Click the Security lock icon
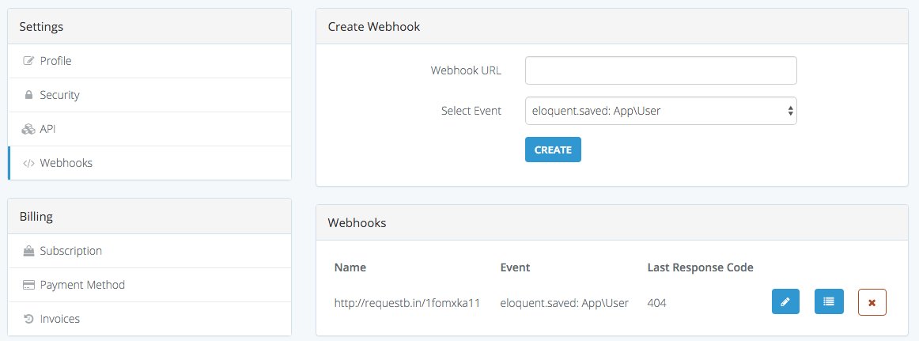 click(28, 95)
